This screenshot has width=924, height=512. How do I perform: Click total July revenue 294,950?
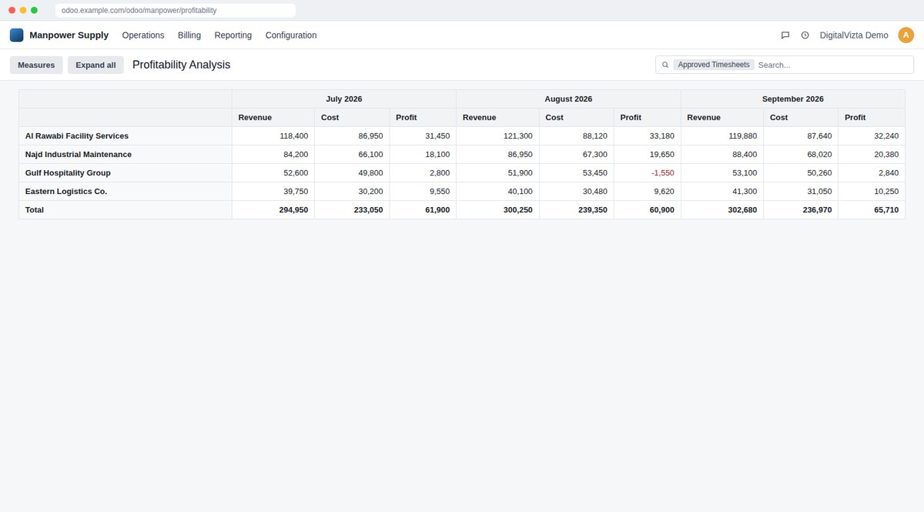273,209
